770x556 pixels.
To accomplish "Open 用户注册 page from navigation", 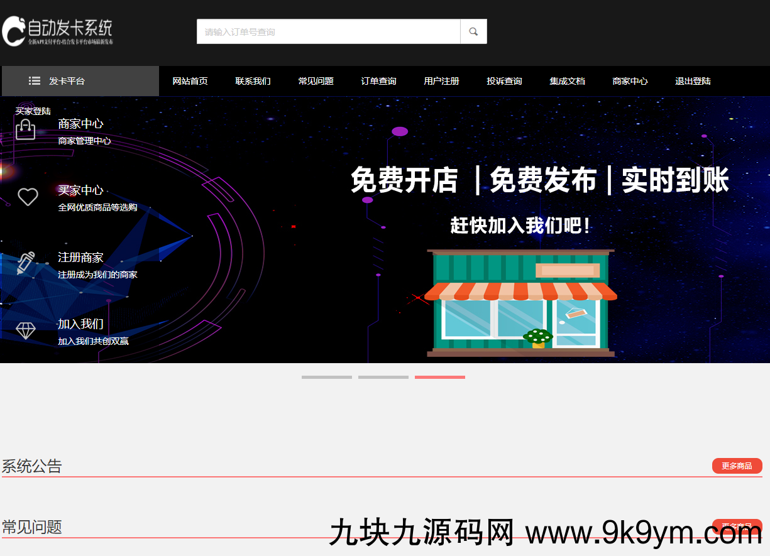I will [x=441, y=81].
